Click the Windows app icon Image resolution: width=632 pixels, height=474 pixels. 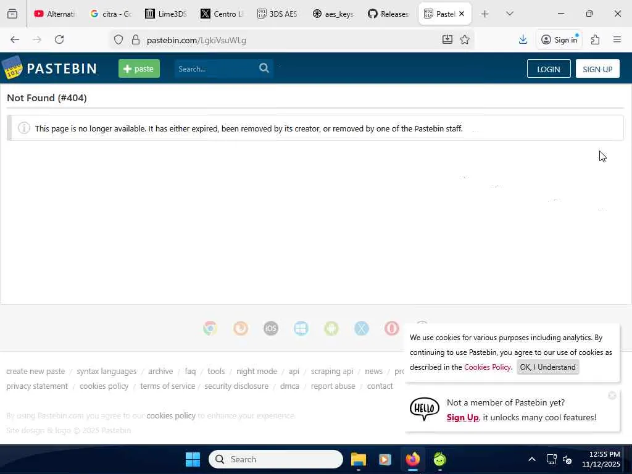[x=301, y=328]
